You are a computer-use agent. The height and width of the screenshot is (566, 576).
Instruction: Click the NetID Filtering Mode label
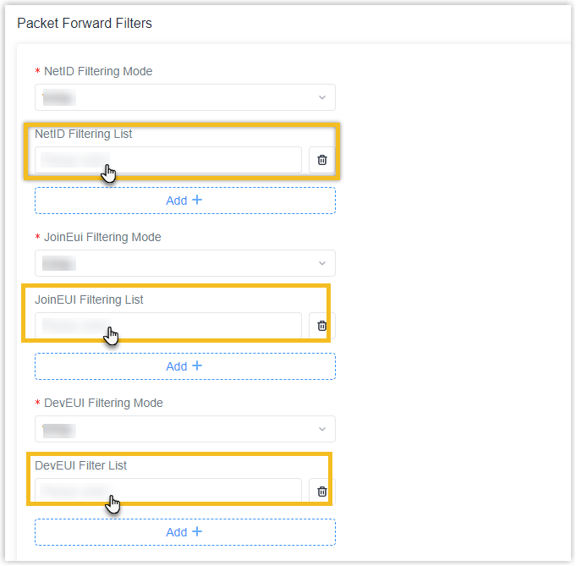[98, 71]
